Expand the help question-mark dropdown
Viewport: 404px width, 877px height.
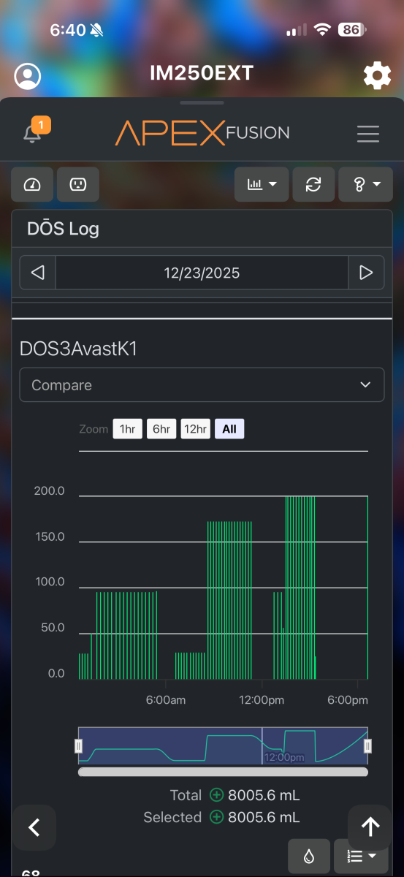[366, 184]
